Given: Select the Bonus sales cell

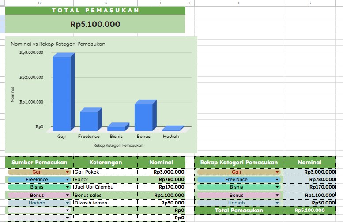Looking at the screenshot, I should pyautogui.click(x=106, y=195).
